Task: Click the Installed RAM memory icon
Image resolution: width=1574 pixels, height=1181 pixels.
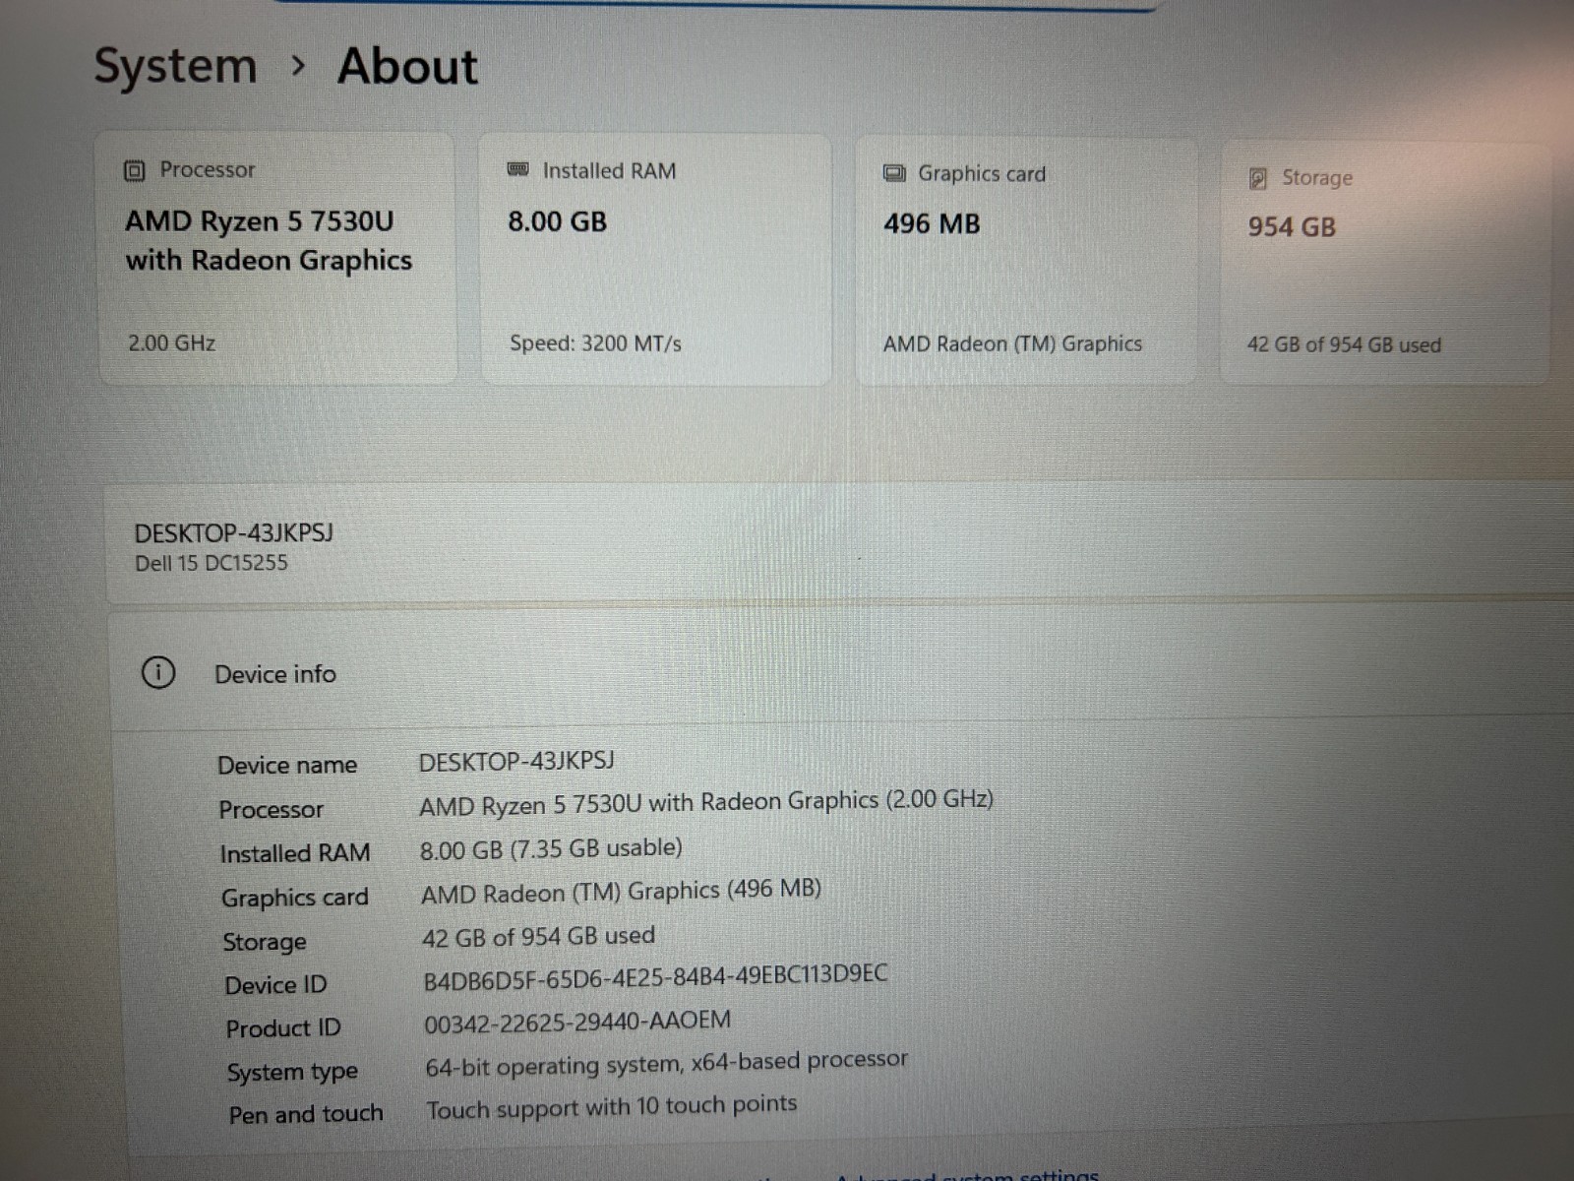Action: [518, 170]
